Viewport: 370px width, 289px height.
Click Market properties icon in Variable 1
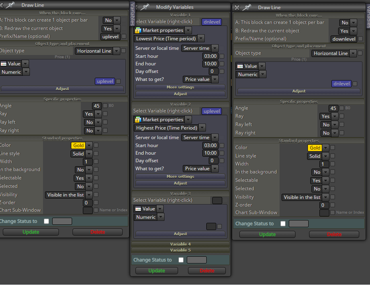point(138,30)
